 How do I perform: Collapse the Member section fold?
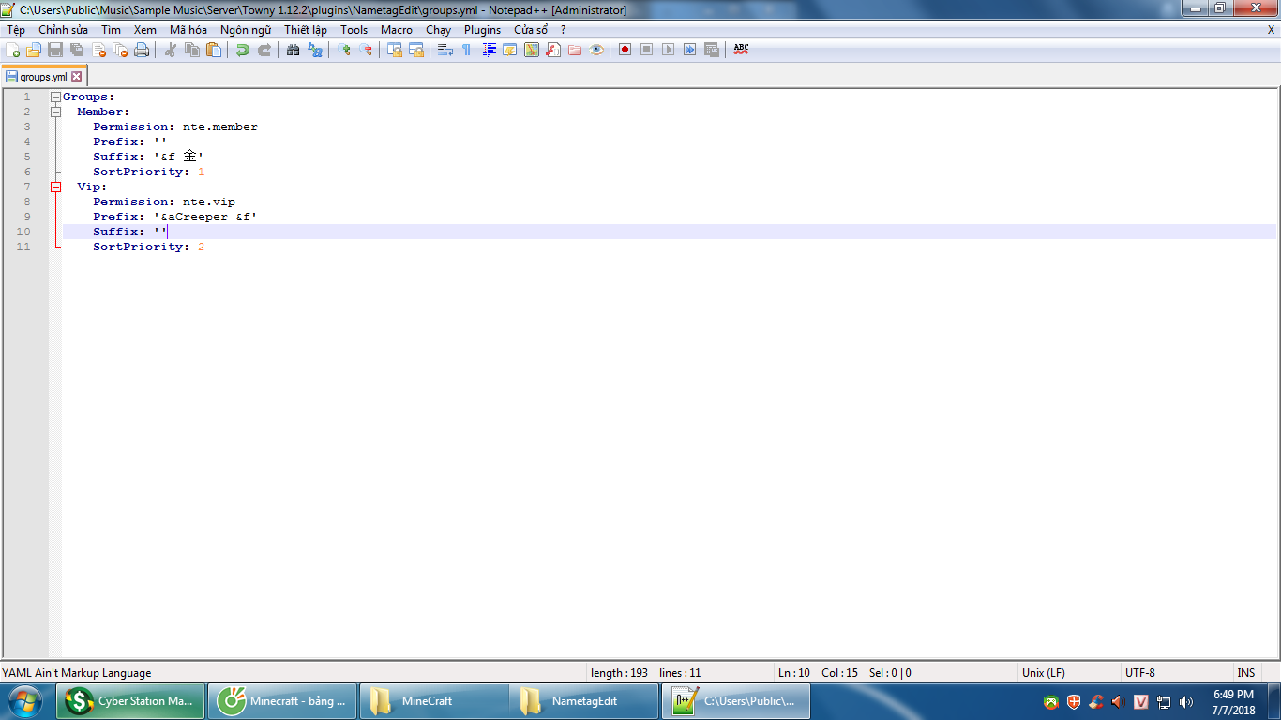(x=55, y=112)
